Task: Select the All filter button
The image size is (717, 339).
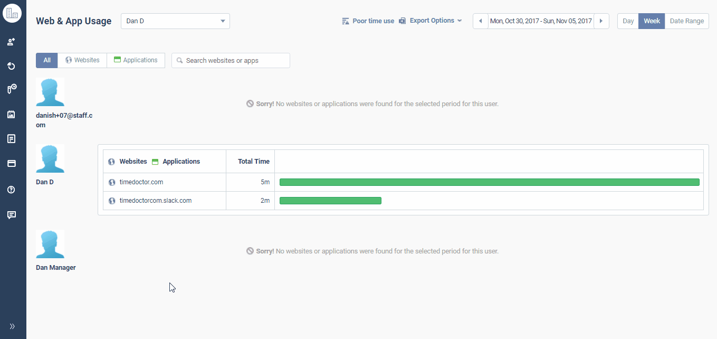Action: (x=46, y=60)
